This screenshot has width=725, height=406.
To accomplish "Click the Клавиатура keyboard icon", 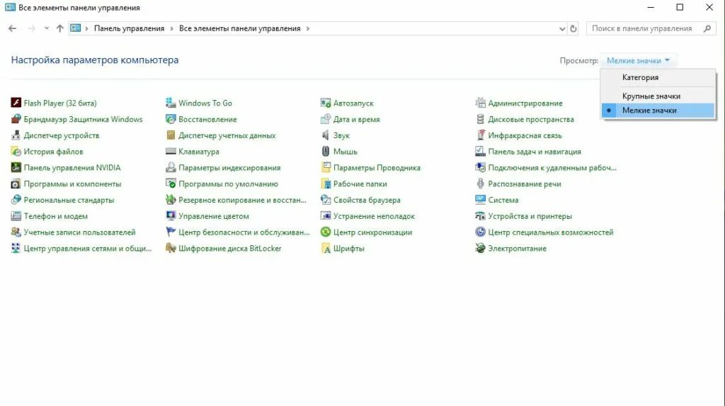I will coord(171,152).
